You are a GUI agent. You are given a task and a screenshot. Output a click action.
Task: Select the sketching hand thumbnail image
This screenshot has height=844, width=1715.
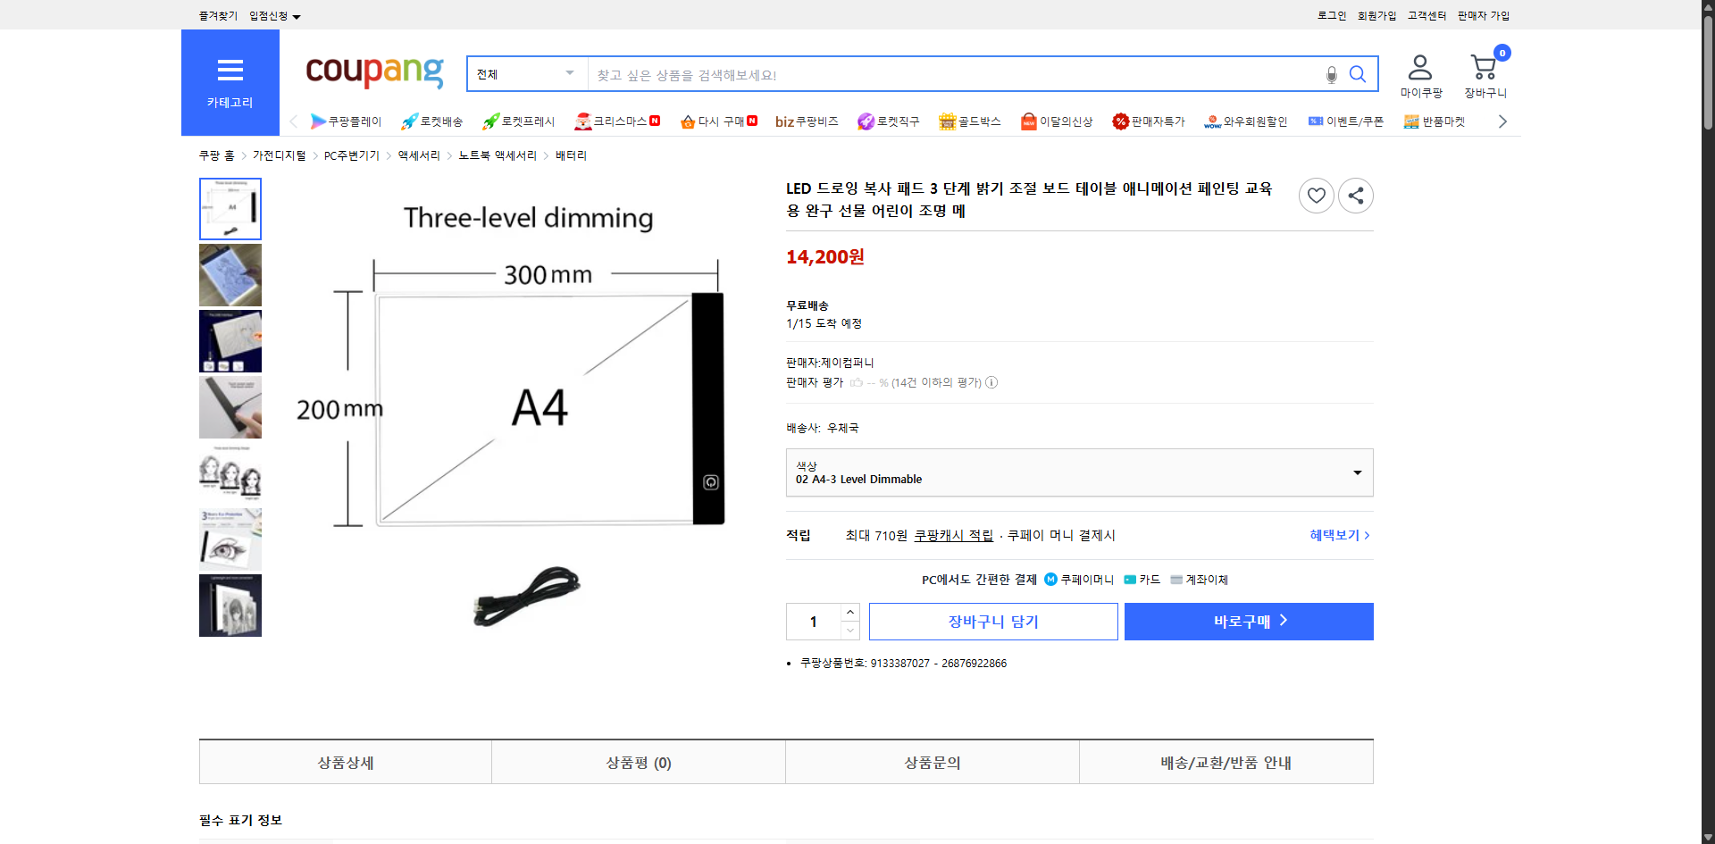(230, 275)
